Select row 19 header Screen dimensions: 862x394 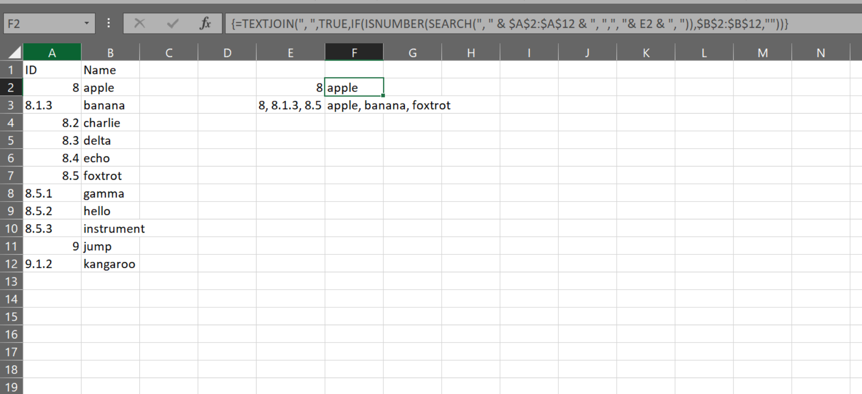click(x=11, y=387)
